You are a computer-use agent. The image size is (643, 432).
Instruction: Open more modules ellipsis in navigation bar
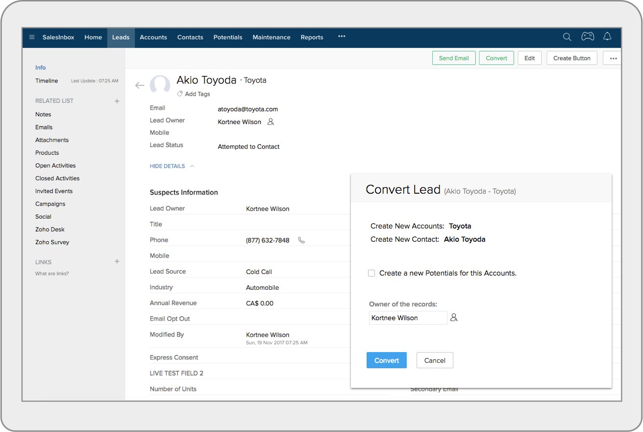[x=342, y=36]
